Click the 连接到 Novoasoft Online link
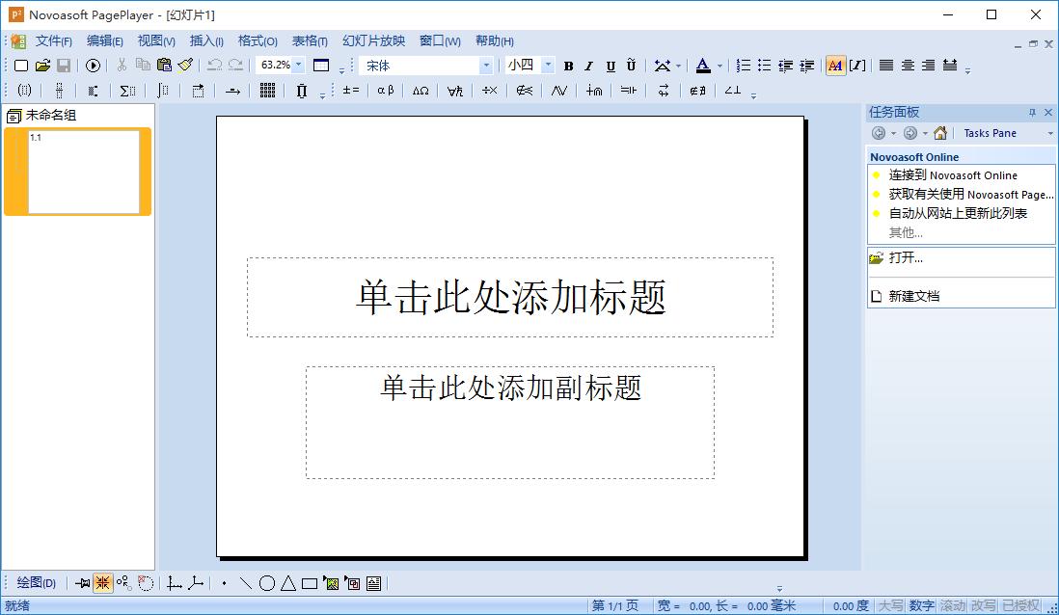 coord(952,175)
